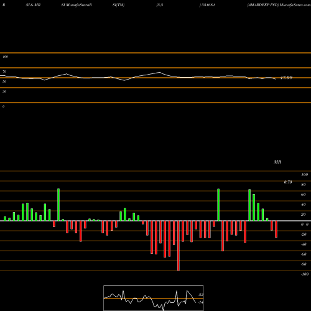Click the MR axis -100 label
311x311 pixels.
[x=305, y=274]
